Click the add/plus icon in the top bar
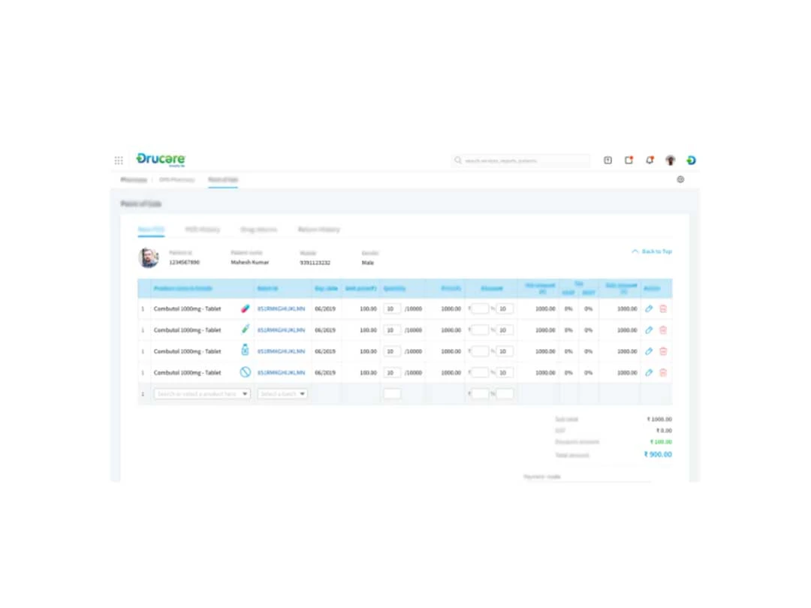811x608 pixels. tap(607, 160)
